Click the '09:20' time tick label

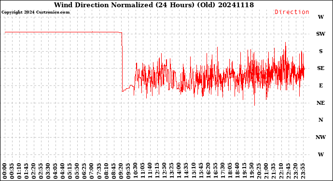pos(121,171)
